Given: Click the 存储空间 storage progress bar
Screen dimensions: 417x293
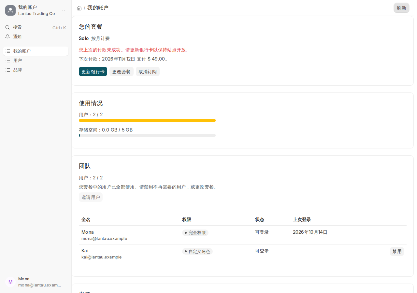Looking at the screenshot, I should coord(147,135).
